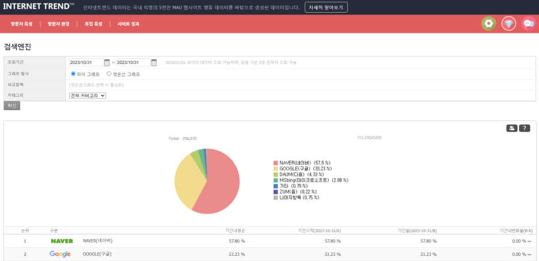The image size is (539, 261).
Task: Click NAVER(네이버) row name link
Action: pyautogui.click(x=98, y=241)
